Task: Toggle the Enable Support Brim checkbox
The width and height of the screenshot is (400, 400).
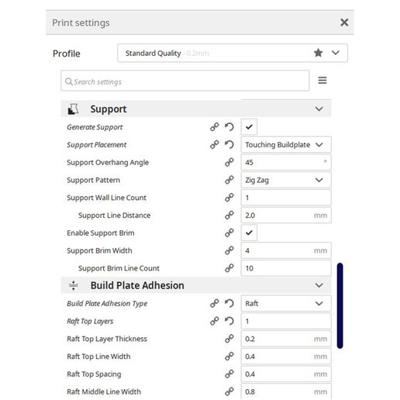Action: click(249, 233)
